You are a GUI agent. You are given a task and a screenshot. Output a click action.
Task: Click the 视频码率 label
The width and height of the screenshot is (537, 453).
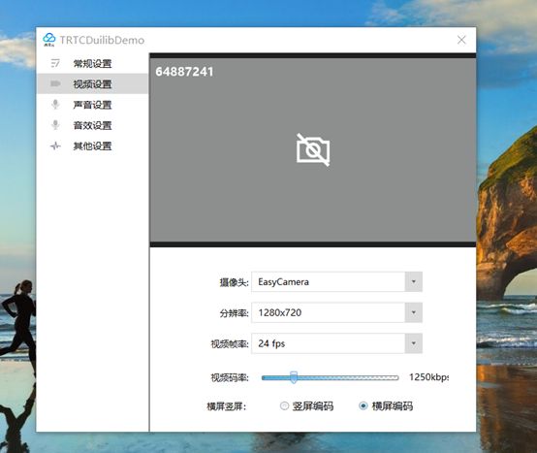pos(230,377)
